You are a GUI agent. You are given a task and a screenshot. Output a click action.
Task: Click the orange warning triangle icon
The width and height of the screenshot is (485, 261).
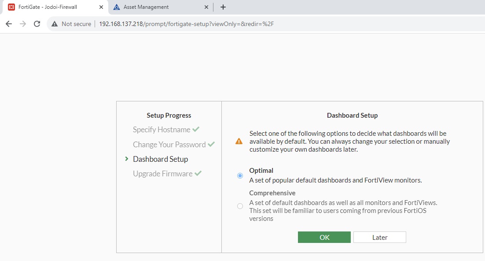click(239, 142)
